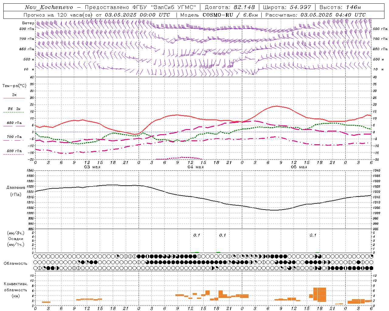The width and height of the screenshot is (389, 311).
Task: Click '40' at top of left temperature axis
Action: pyautogui.click(x=32, y=77)
